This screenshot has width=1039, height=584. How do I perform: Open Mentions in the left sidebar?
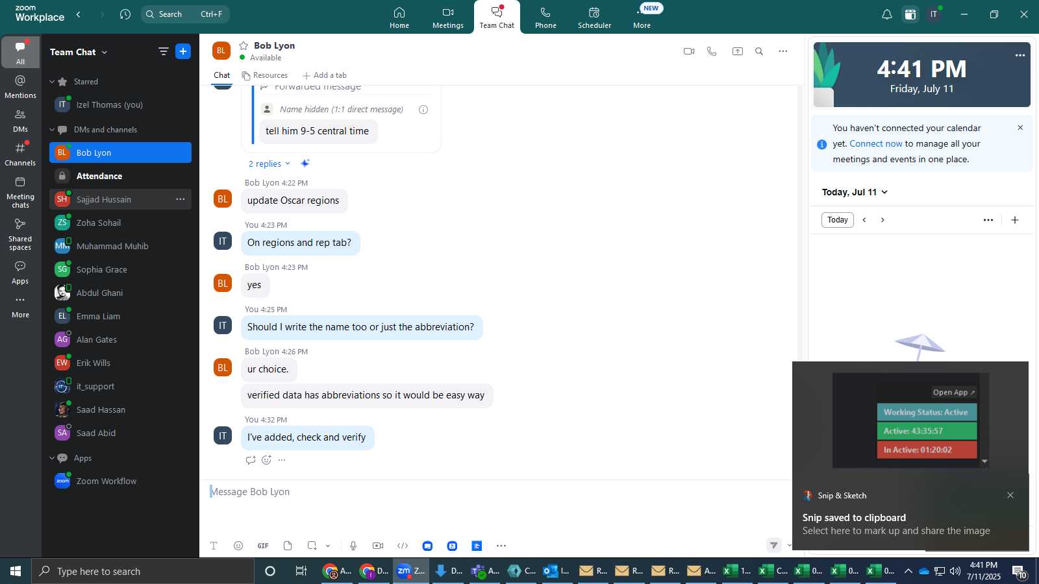(x=21, y=86)
